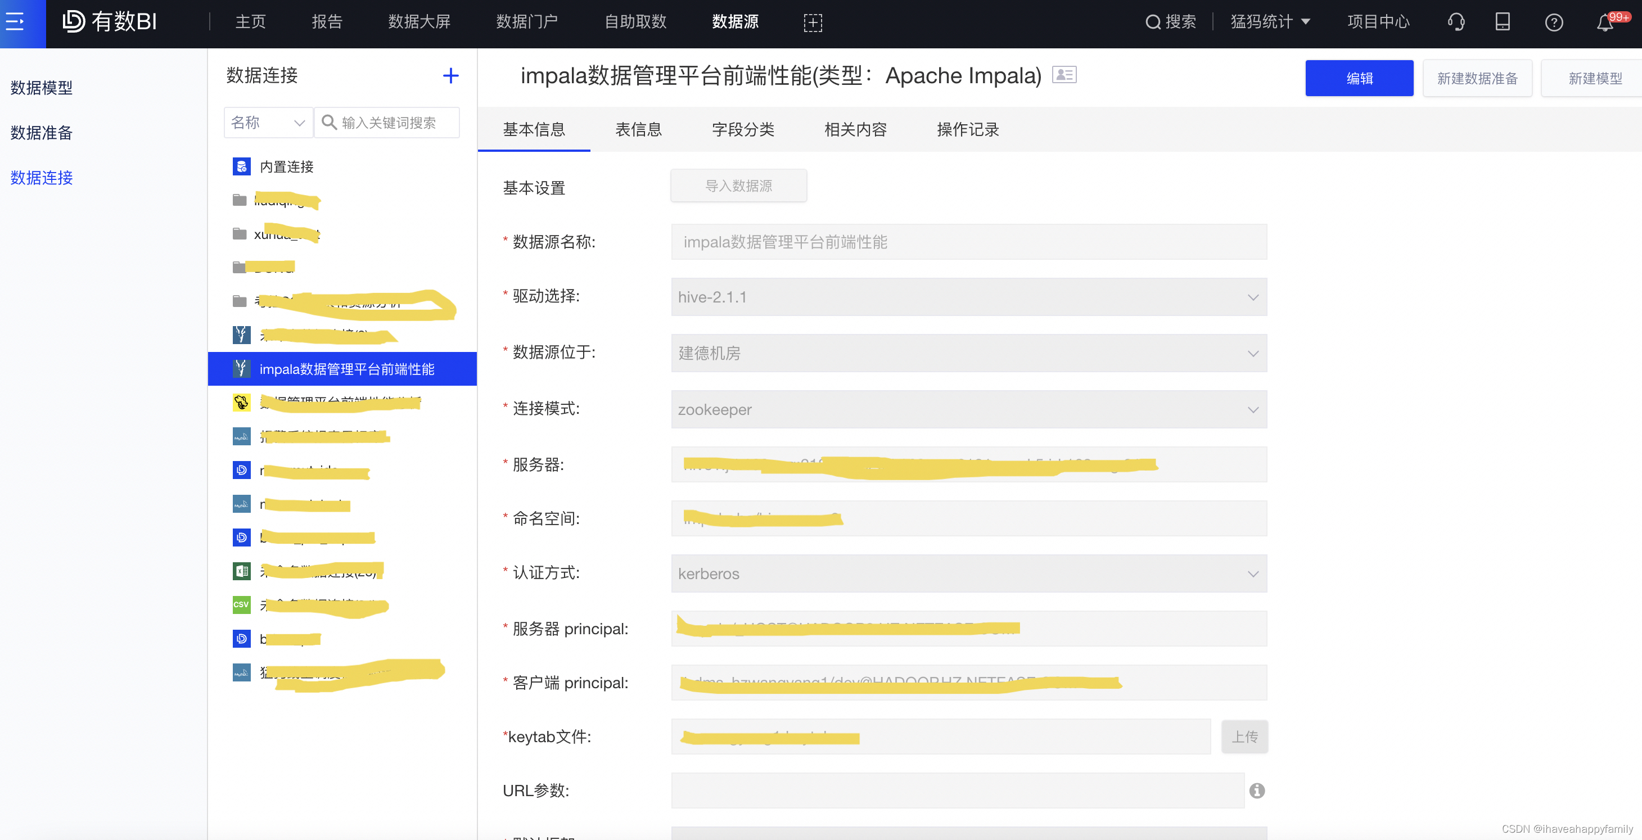Viewport: 1642px width, 840px height.
Task: Select the 内置连接 tree item
Action: tap(286, 167)
